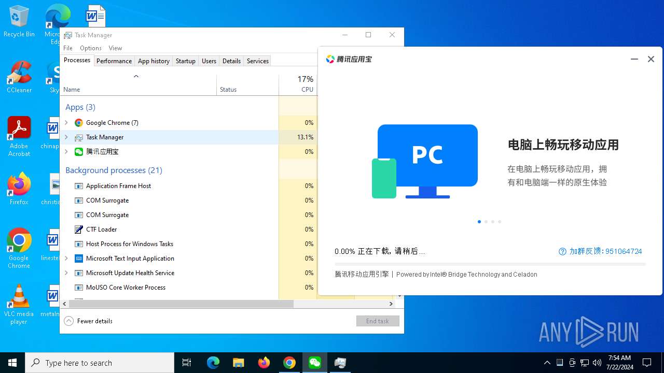The height and width of the screenshot is (373, 664).
Task: Click the Microsoft Update Health Service icon
Action: tap(79, 273)
